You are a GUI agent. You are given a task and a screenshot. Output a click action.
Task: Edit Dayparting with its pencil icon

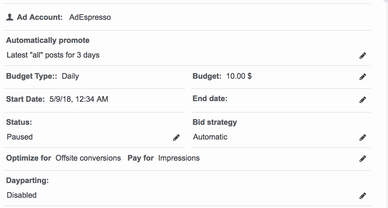363,196
